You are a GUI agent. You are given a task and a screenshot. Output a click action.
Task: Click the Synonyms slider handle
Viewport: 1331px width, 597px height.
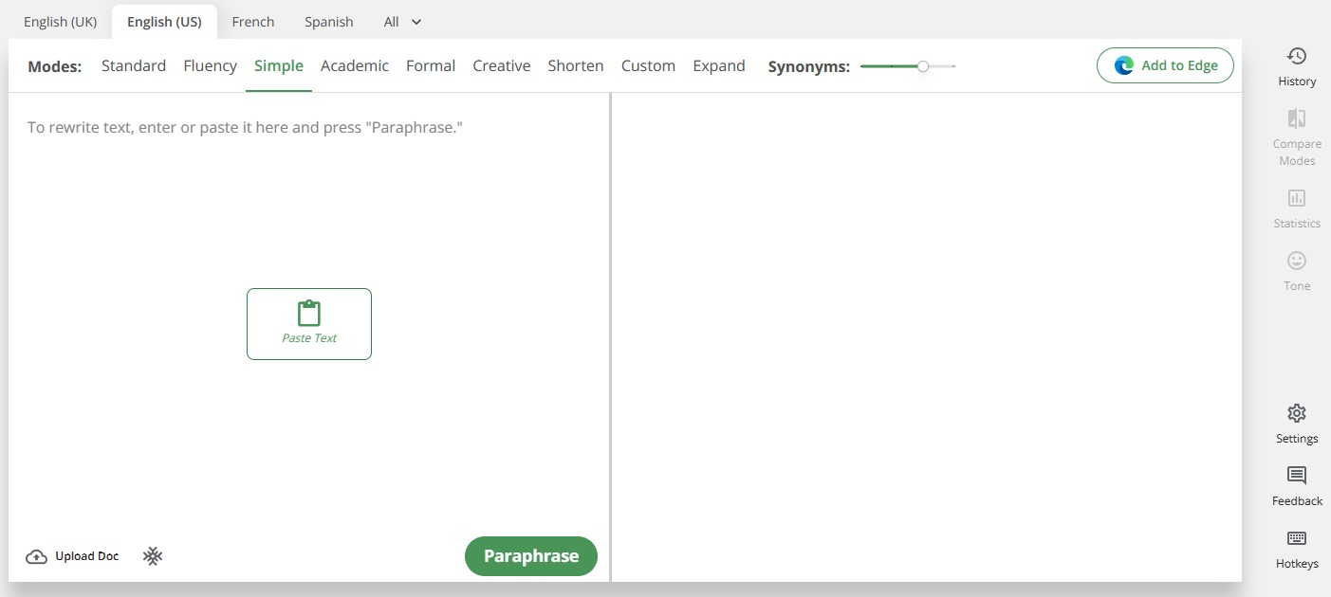tap(923, 66)
